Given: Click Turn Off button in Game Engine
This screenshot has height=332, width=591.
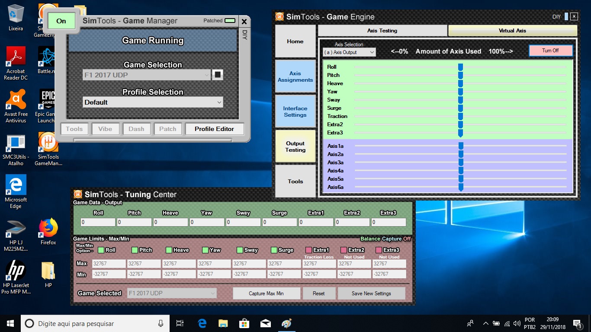Looking at the screenshot, I should (550, 51).
